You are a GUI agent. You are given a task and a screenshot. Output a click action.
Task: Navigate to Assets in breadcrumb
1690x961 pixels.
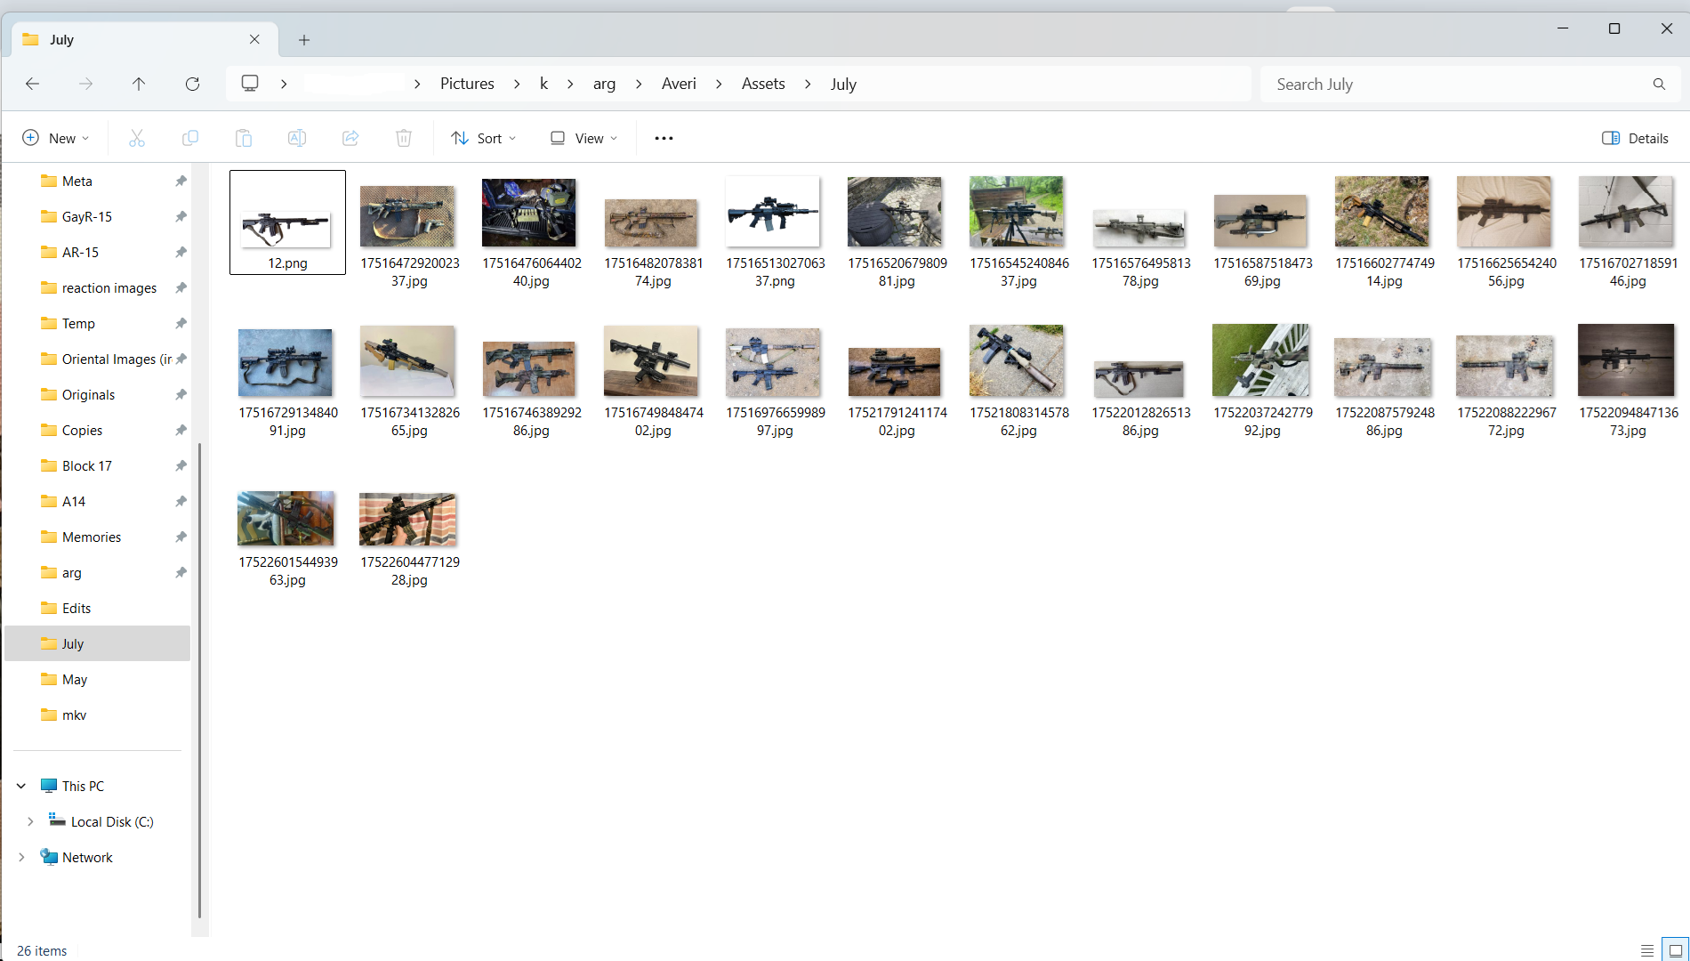pyautogui.click(x=763, y=84)
